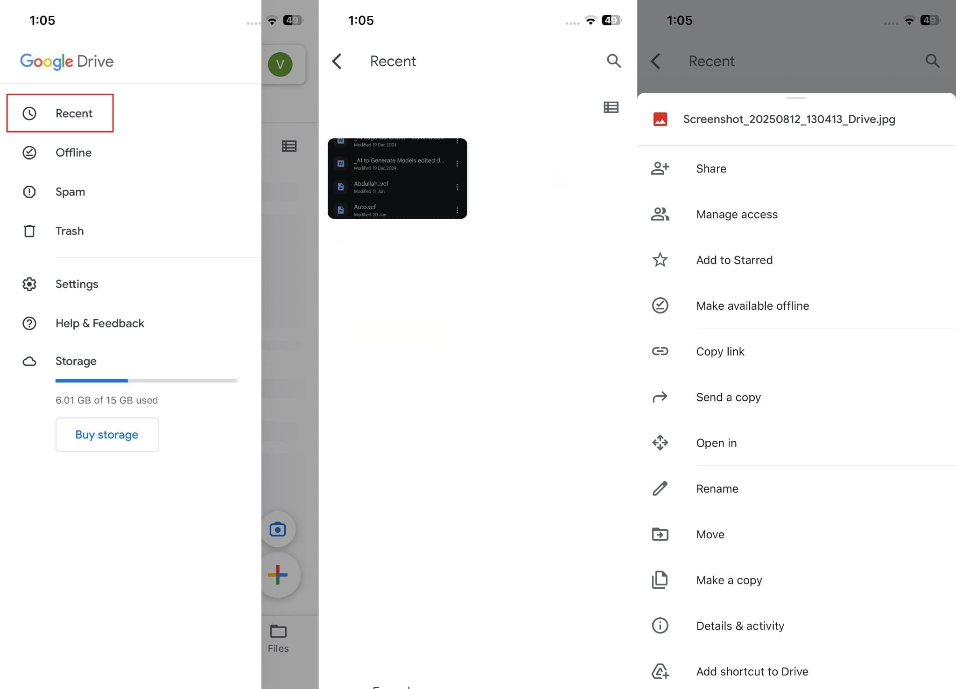The height and width of the screenshot is (689, 956).
Task: Click the Recent clock icon
Action: pos(29,113)
